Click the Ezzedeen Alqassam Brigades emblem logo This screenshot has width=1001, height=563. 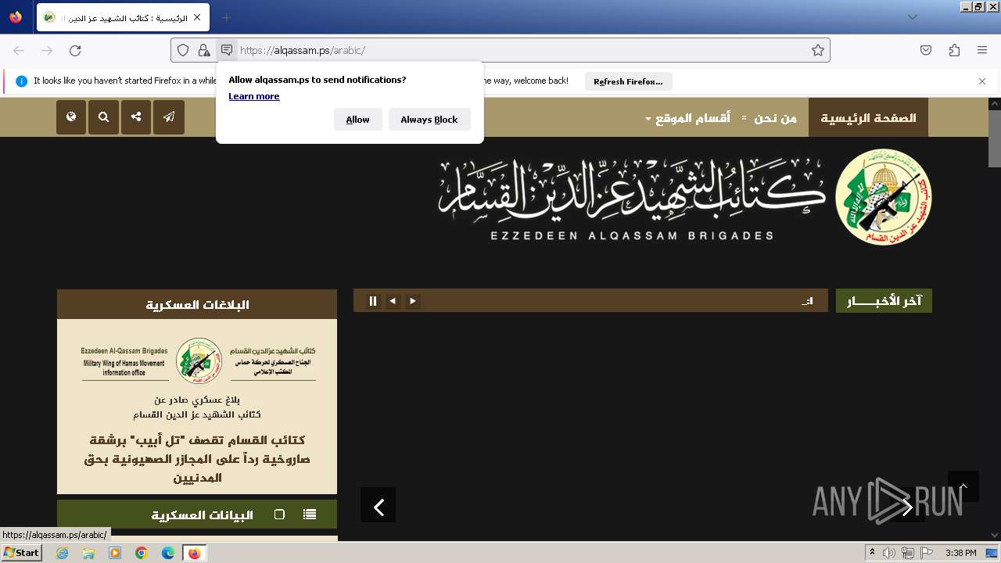pyautogui.click(x=884, y=196)
